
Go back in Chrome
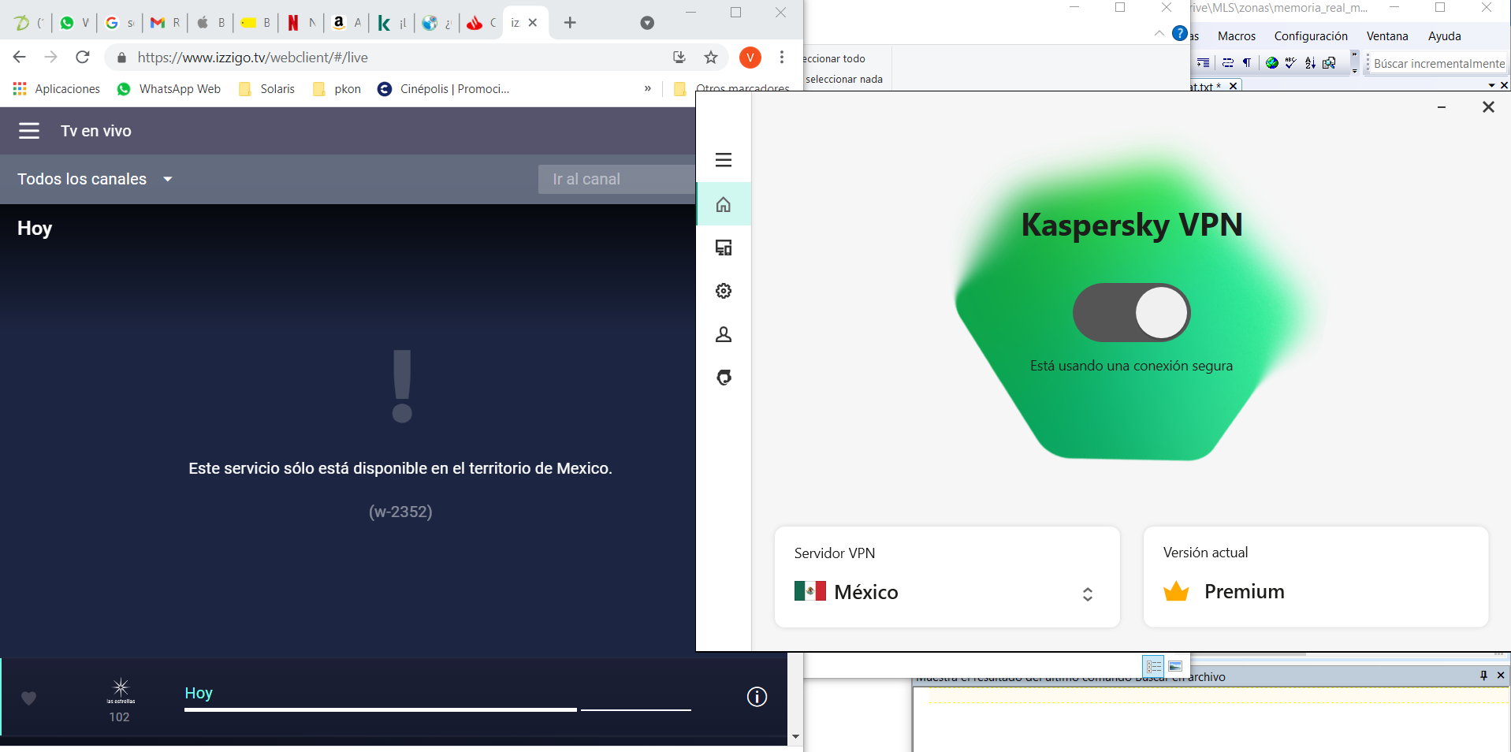[x=20, y=57]
